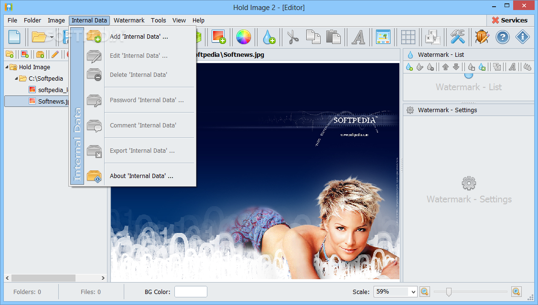
Task: Open the folder icon in the main toolbar
Action: pyautogui.click(x=39, y=37)
